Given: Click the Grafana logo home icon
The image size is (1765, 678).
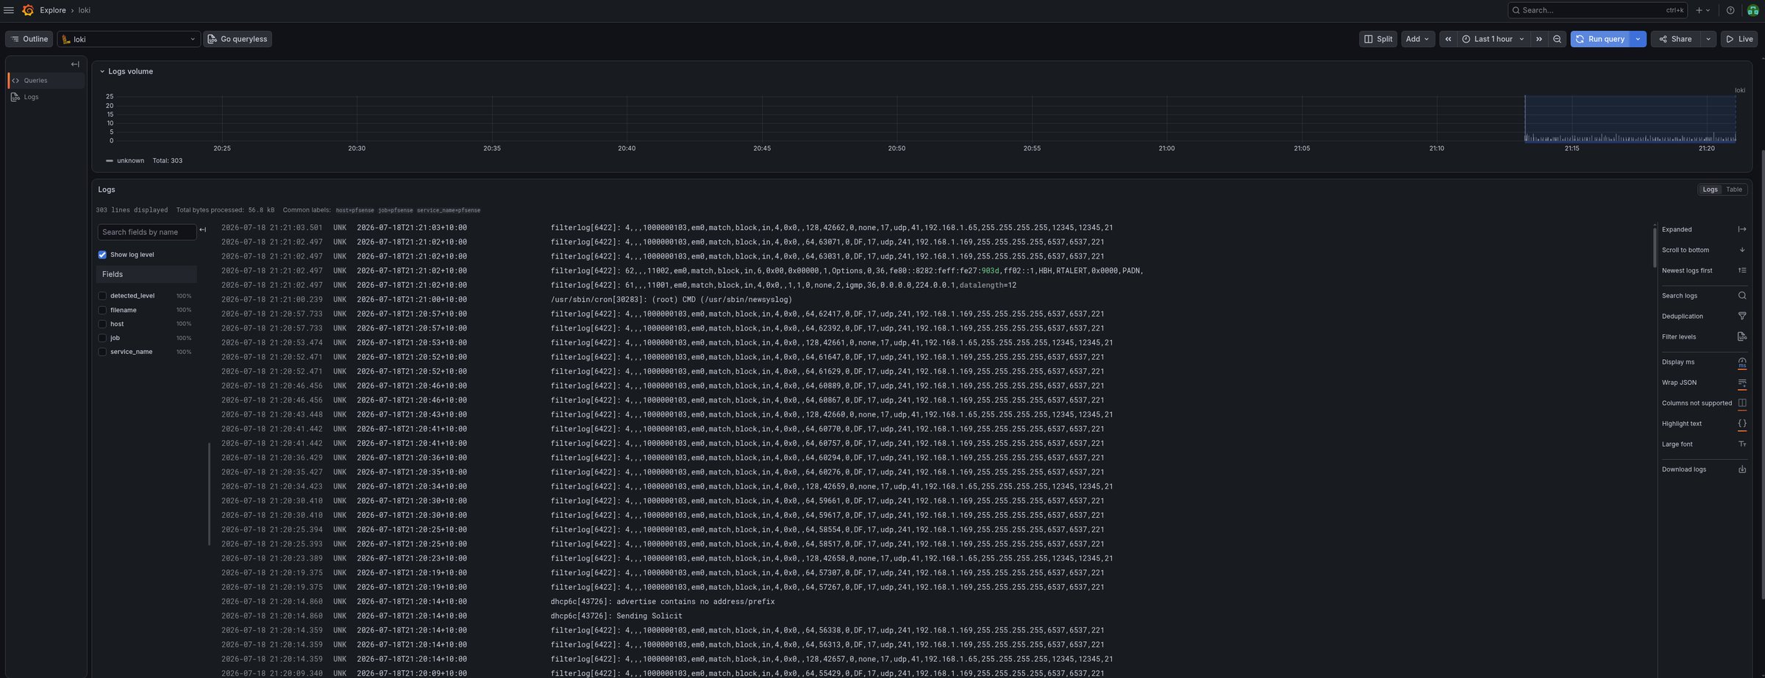Looking at the screenshot, I should click(28, 10).
